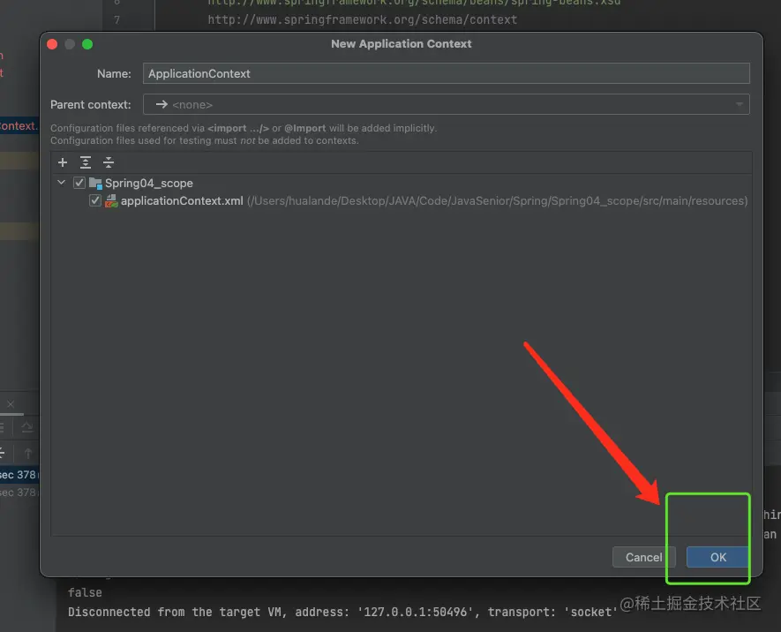Click the 'Disconnected from the target VM' console line
Screen dimensions: 781x632
tap(342, 612)
